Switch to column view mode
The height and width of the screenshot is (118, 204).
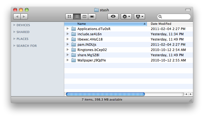click(x=84, y=17)
